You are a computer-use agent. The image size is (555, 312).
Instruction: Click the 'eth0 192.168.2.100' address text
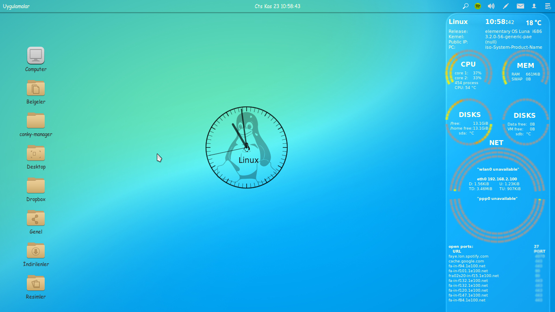[x=497, y=179]
